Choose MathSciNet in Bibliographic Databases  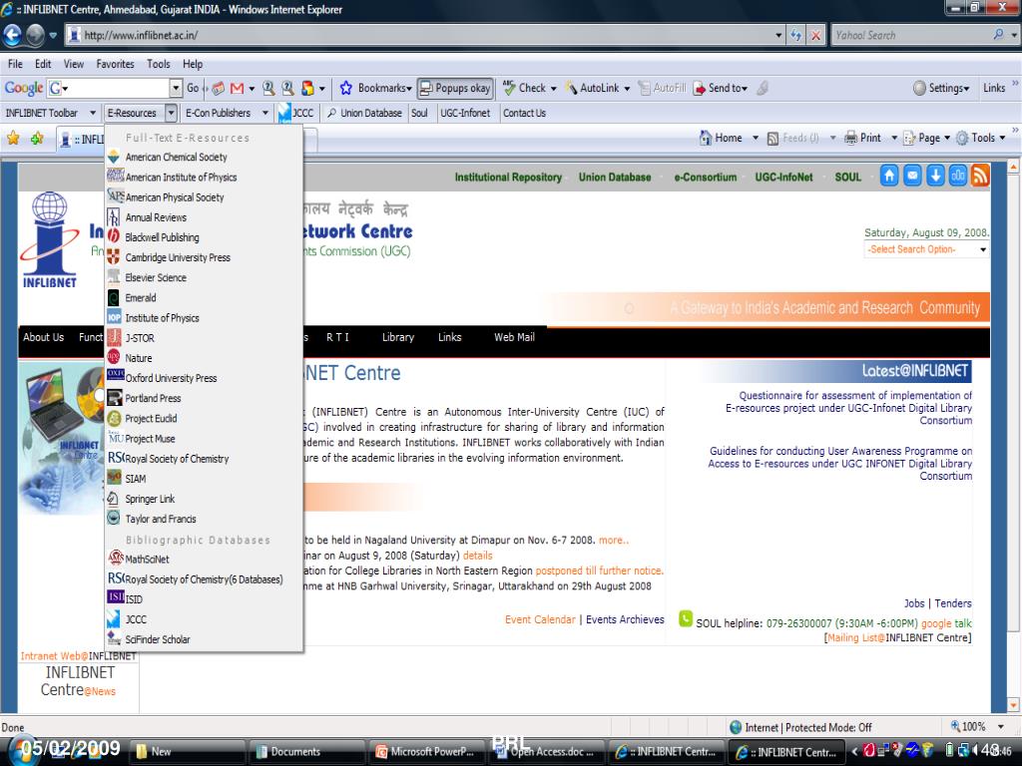coord(204,559)
